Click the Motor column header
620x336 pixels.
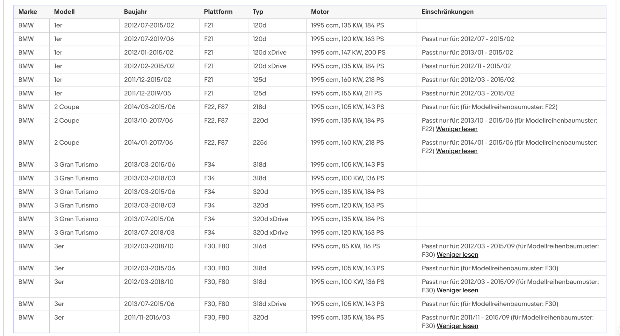(x=320, y=12)
